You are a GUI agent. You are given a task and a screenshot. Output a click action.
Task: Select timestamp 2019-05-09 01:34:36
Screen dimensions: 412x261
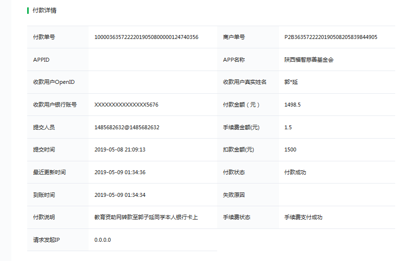(120, 172)
